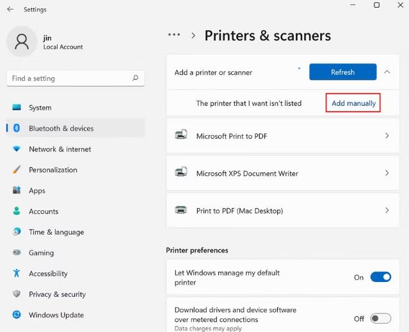Screen dimensions: 409x332
Task: Open Microsoft Print to PDF chevron
Action: click(387, 136)
